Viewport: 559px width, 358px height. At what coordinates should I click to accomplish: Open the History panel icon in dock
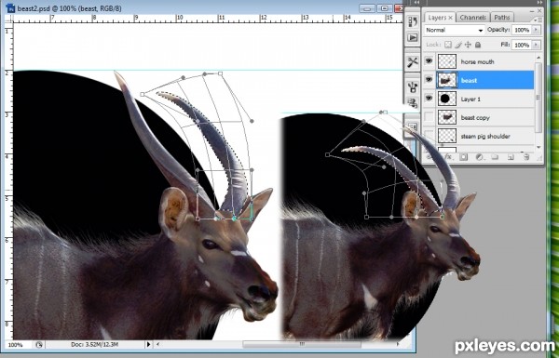413,21
